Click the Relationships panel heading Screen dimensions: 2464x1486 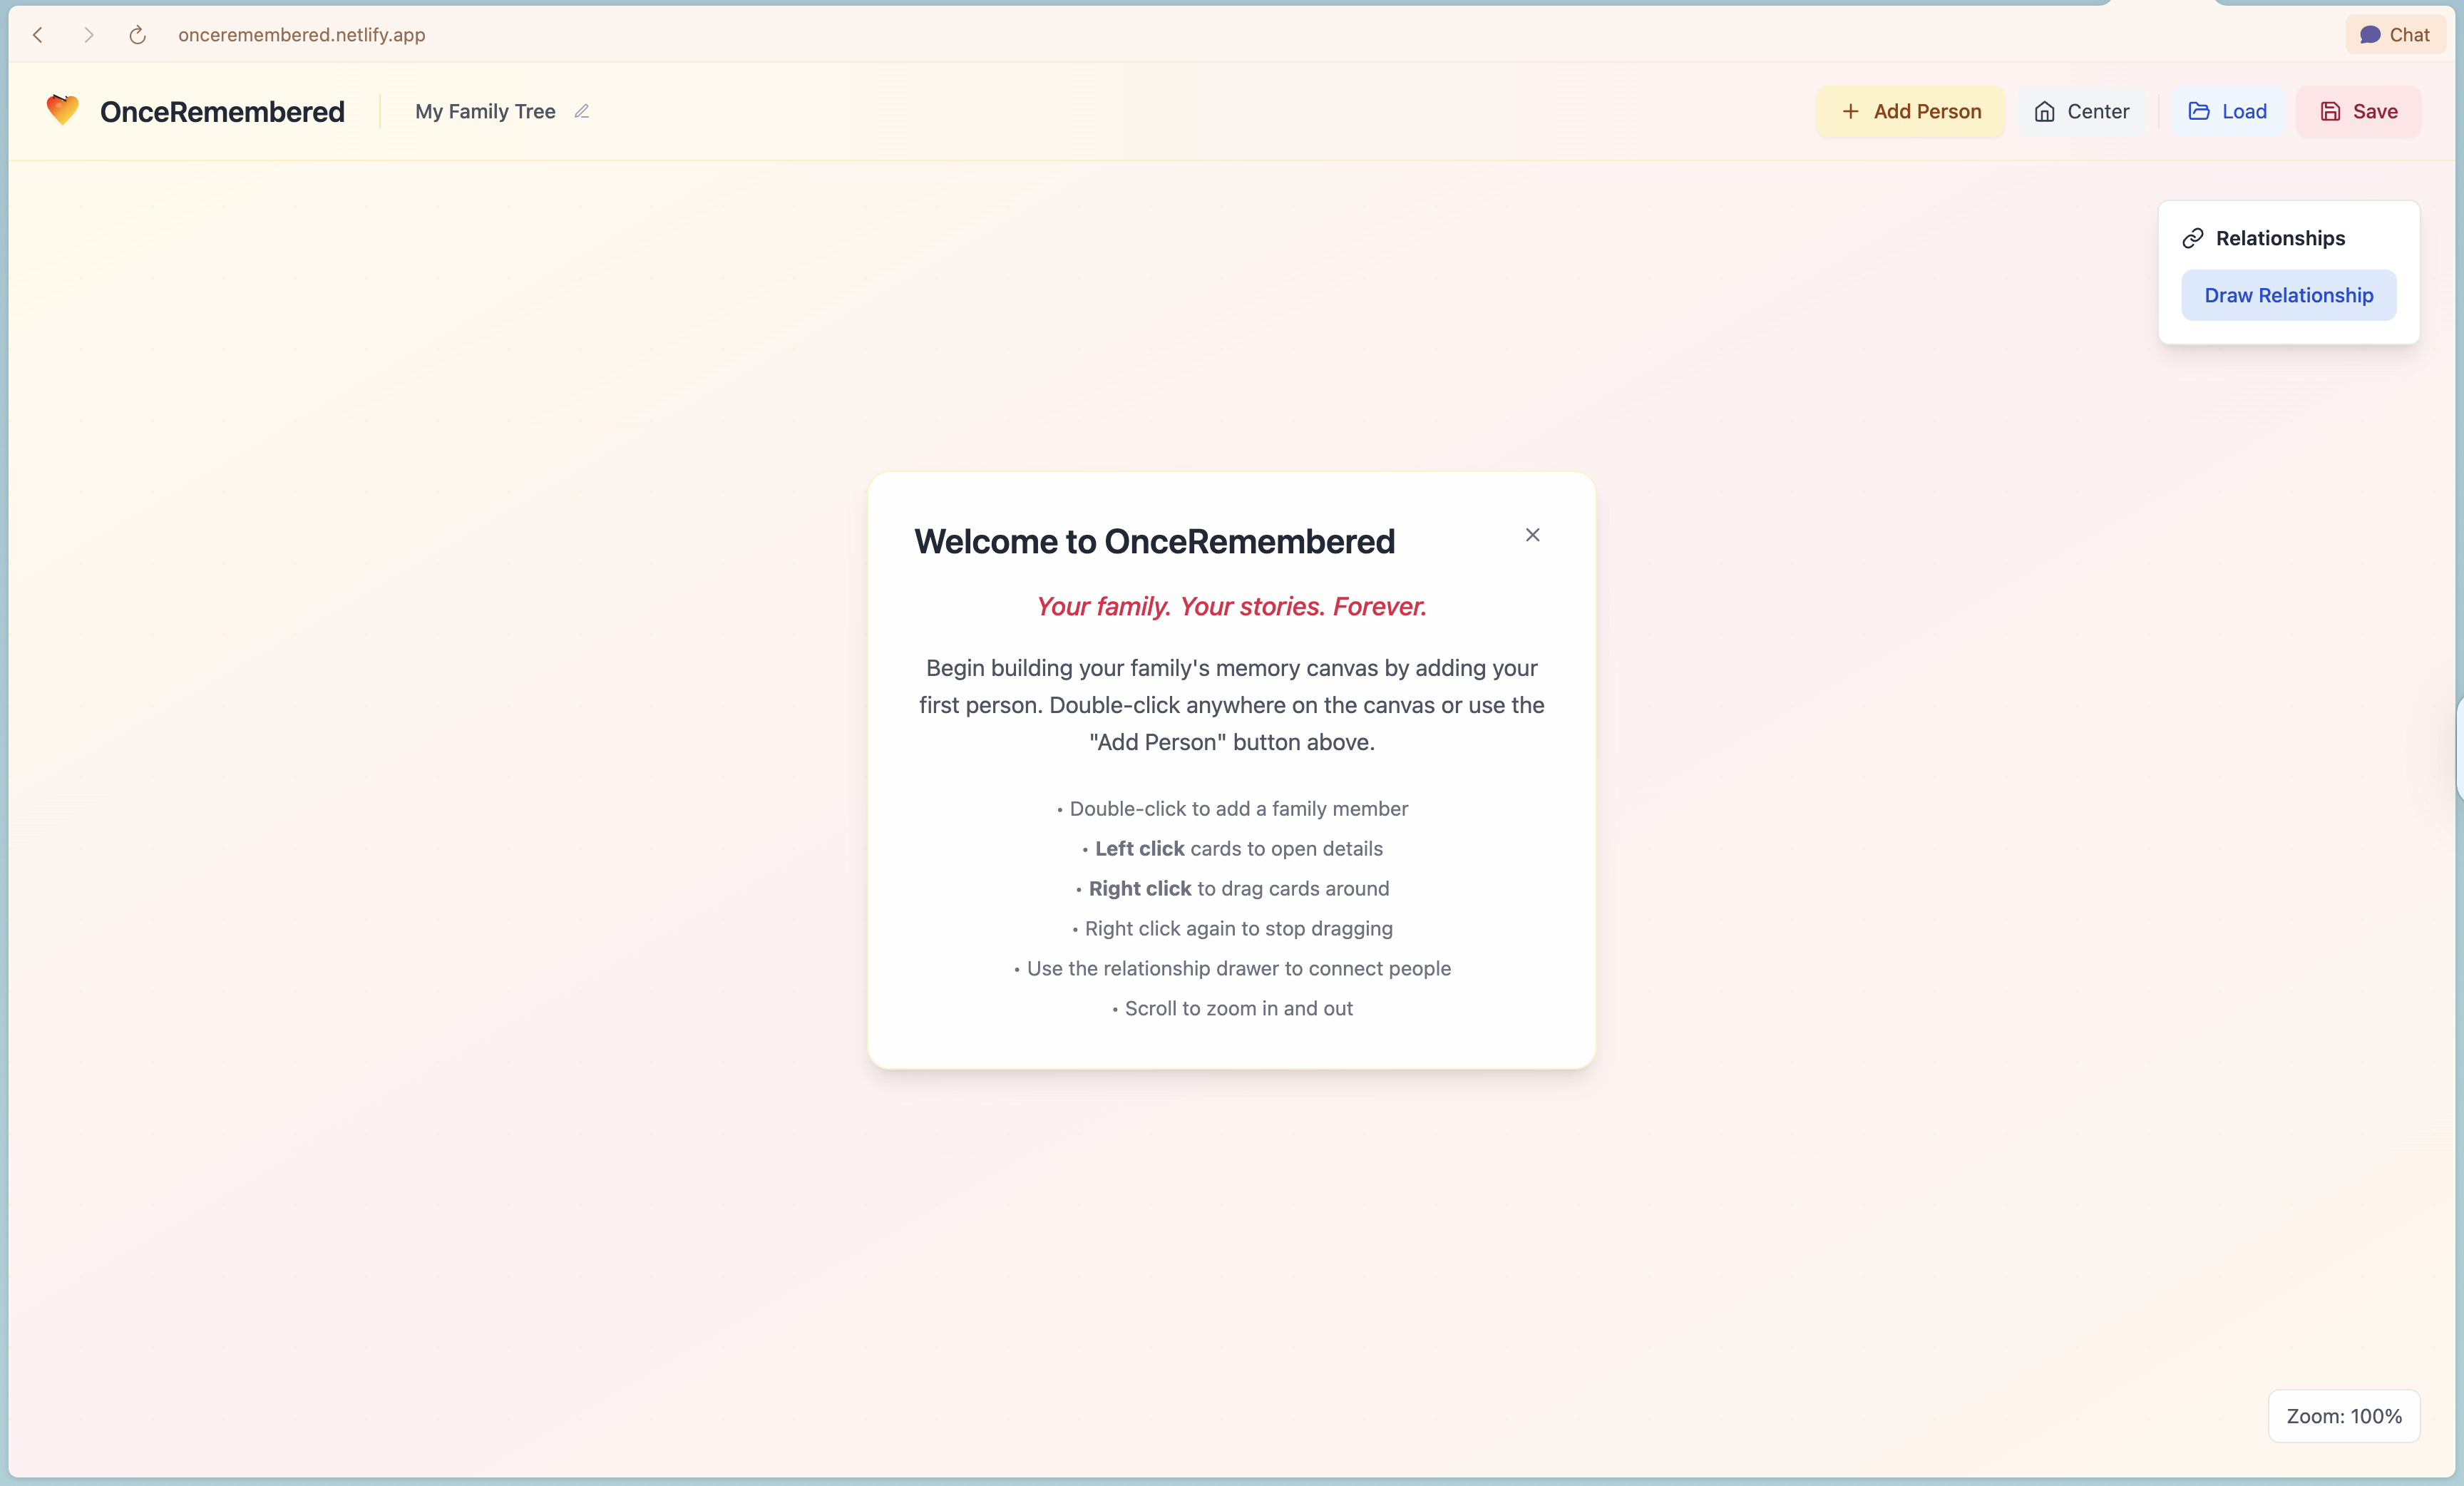[x=2280, y=238]
